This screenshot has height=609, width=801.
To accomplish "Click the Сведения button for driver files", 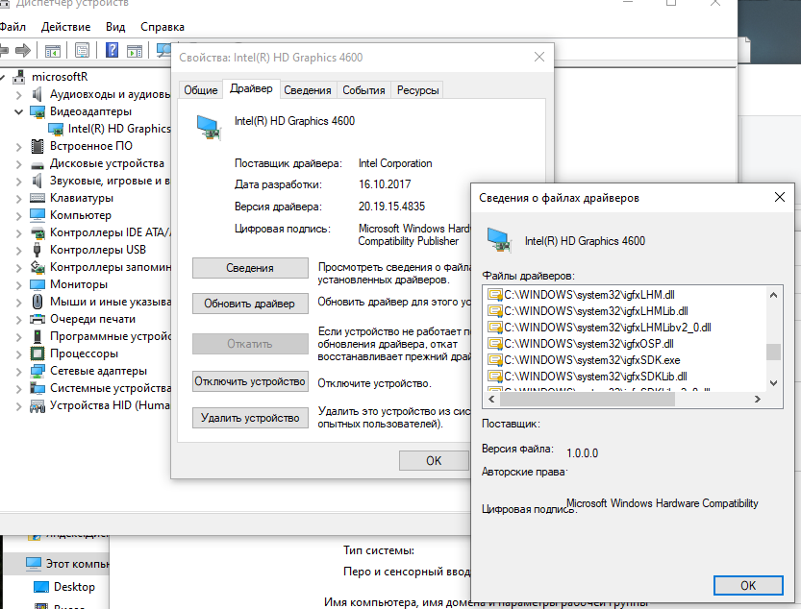I will coord(250,268).
